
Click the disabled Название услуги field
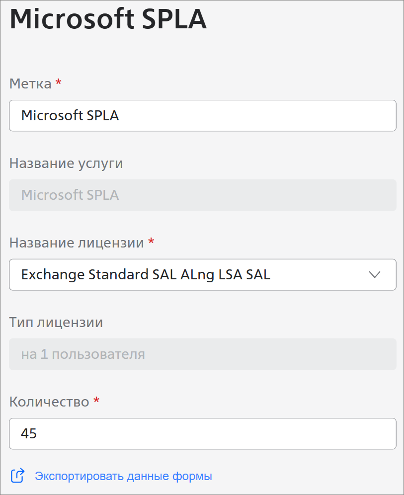point(202,195)
